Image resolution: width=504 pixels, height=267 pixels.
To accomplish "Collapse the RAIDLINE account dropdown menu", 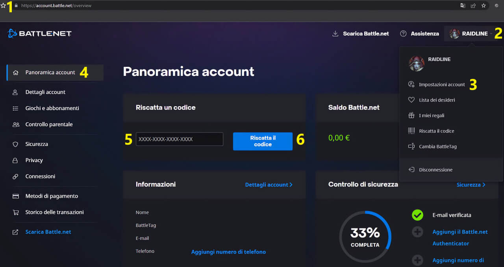I will pyautogui.click(x=471, y=34).
